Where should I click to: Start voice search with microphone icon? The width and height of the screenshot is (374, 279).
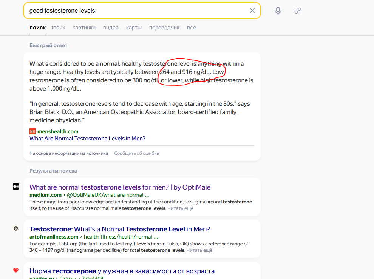(x=278, y=11)
